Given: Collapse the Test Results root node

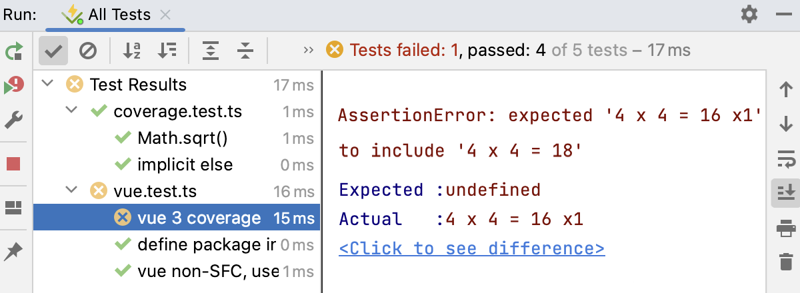Looking at the screenshot, I should [x=47, y=85].
